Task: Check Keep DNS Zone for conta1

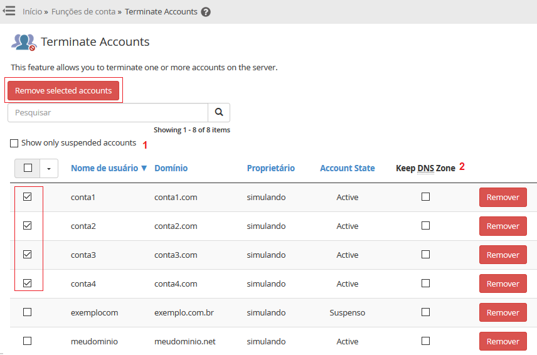Action: pos(426,197)
